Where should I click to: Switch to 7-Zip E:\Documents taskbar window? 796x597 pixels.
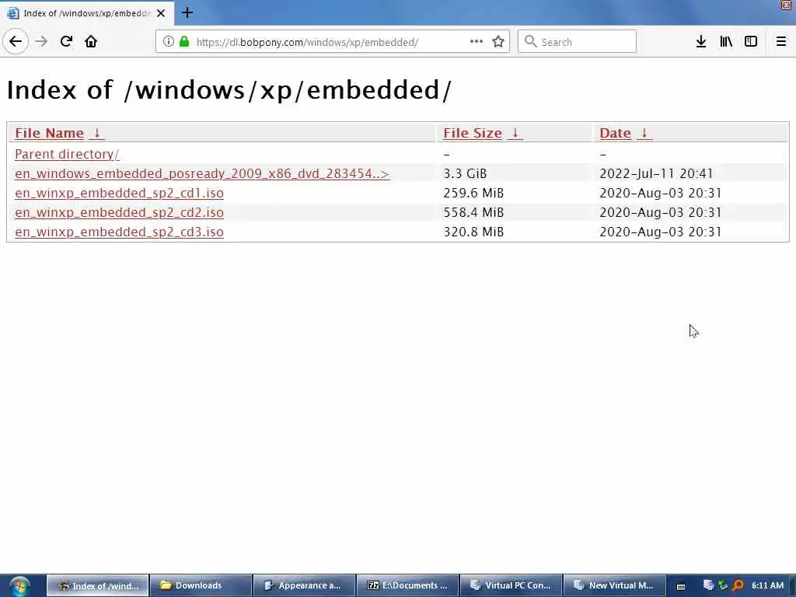(408, 585)
